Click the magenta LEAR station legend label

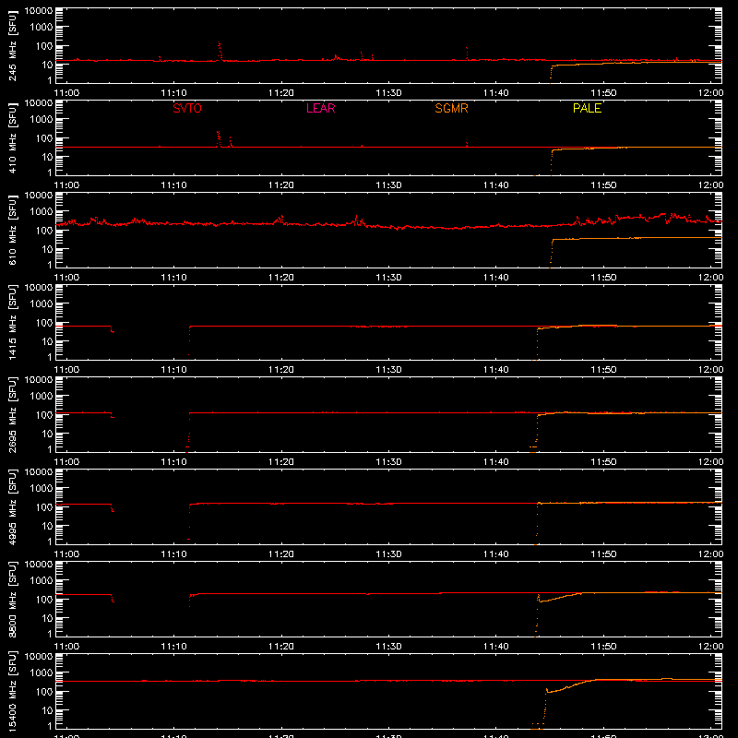click(x=320, y=108)
